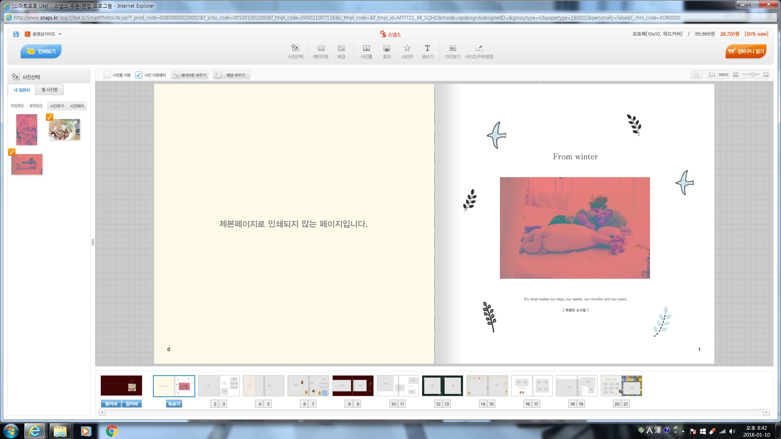This screenshot has width=781, height=439.
Task: Enable the 사진틀 이동 checkbox
Action: (107, 75)
